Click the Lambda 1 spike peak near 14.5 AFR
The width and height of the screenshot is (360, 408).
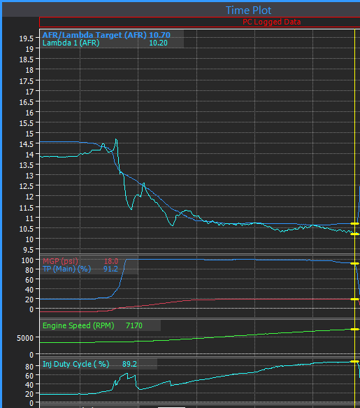(116, 140)
